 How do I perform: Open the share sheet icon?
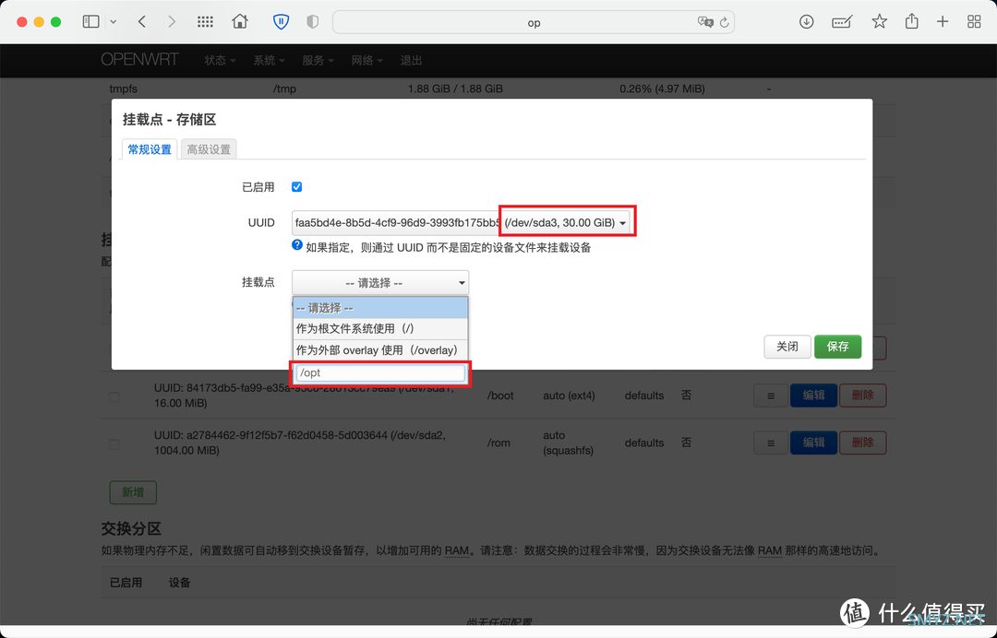pos(912,21)
